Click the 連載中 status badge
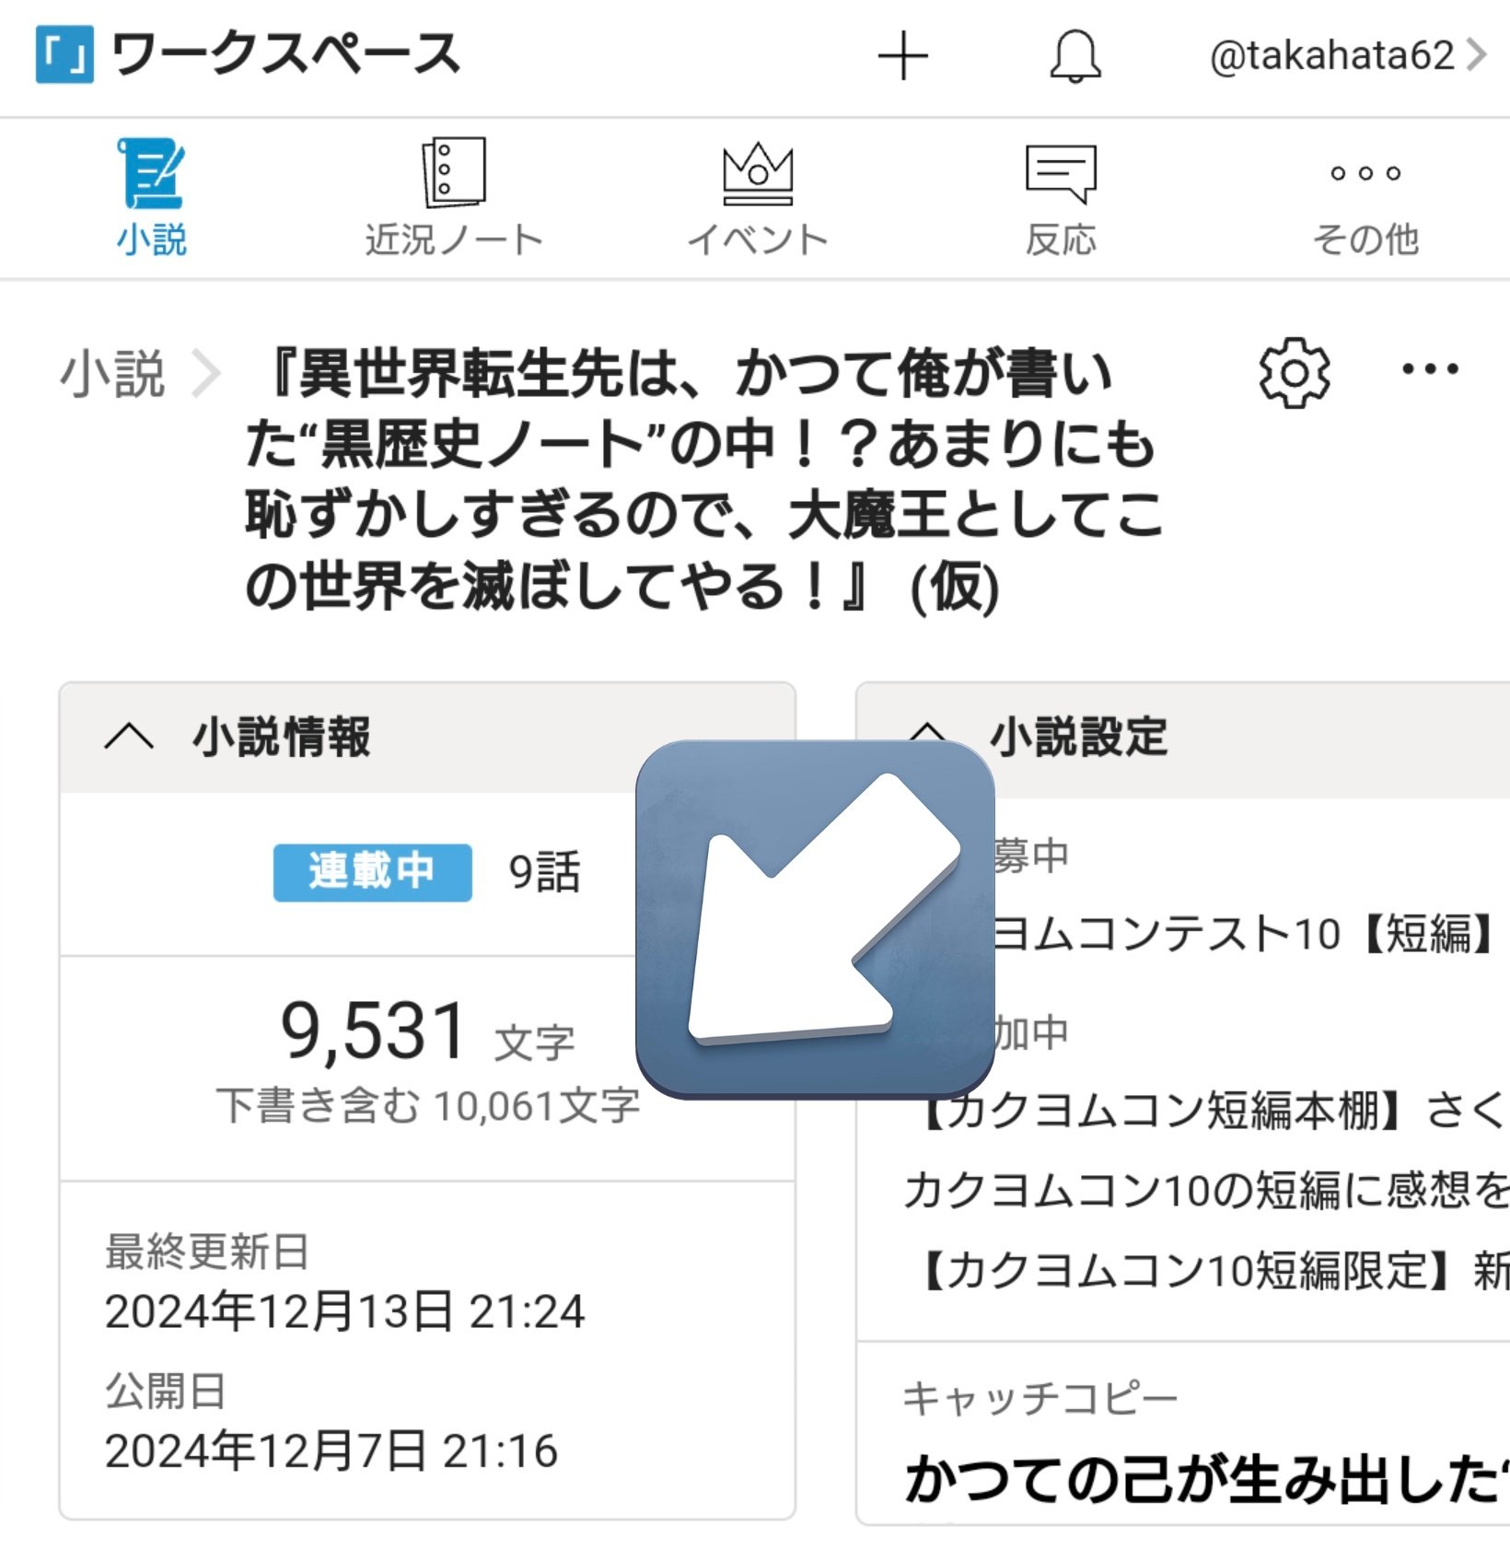Image resolution: width=1510 pixels, height=1549 pixels. tap(372, 872)
